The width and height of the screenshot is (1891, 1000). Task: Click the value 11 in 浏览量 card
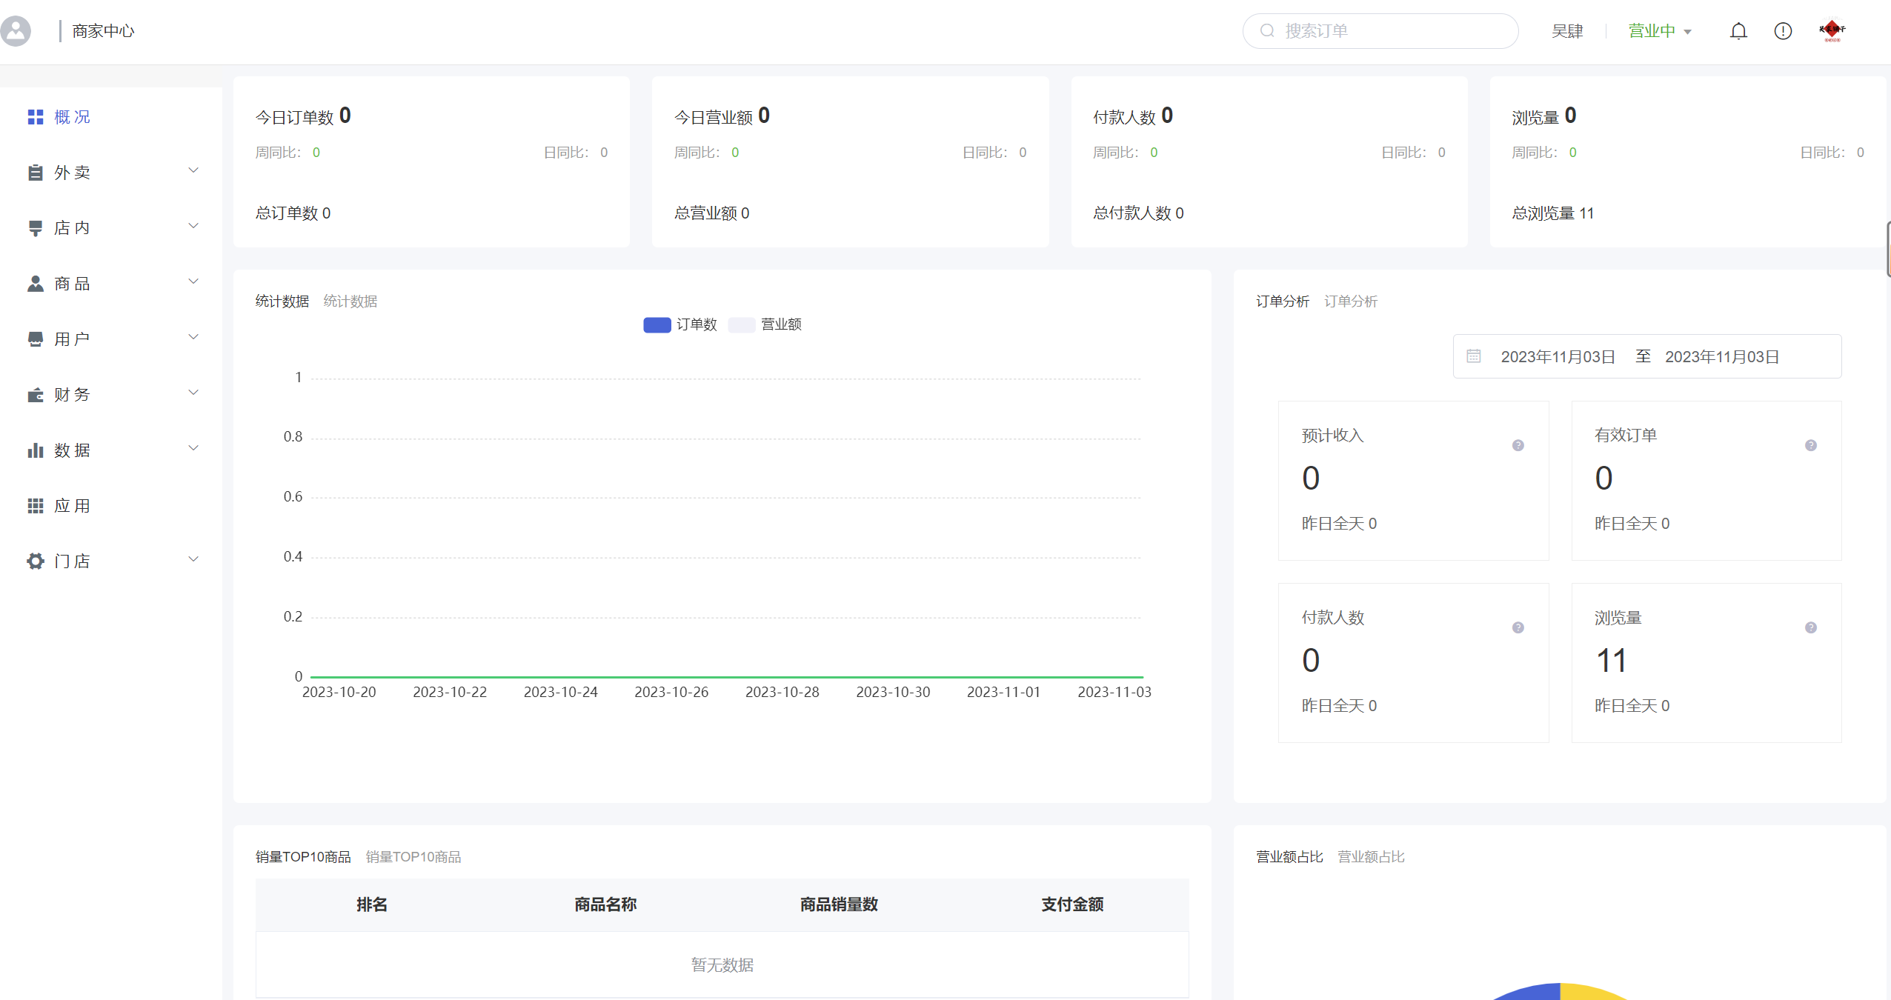1611,661
